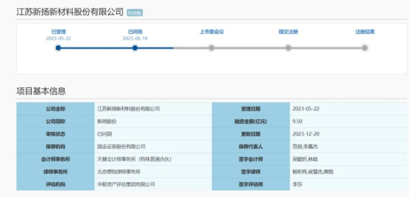Click the 新扬股份 company short name value
This screenshot has width=411, height=199.
(x=107, y=121)
